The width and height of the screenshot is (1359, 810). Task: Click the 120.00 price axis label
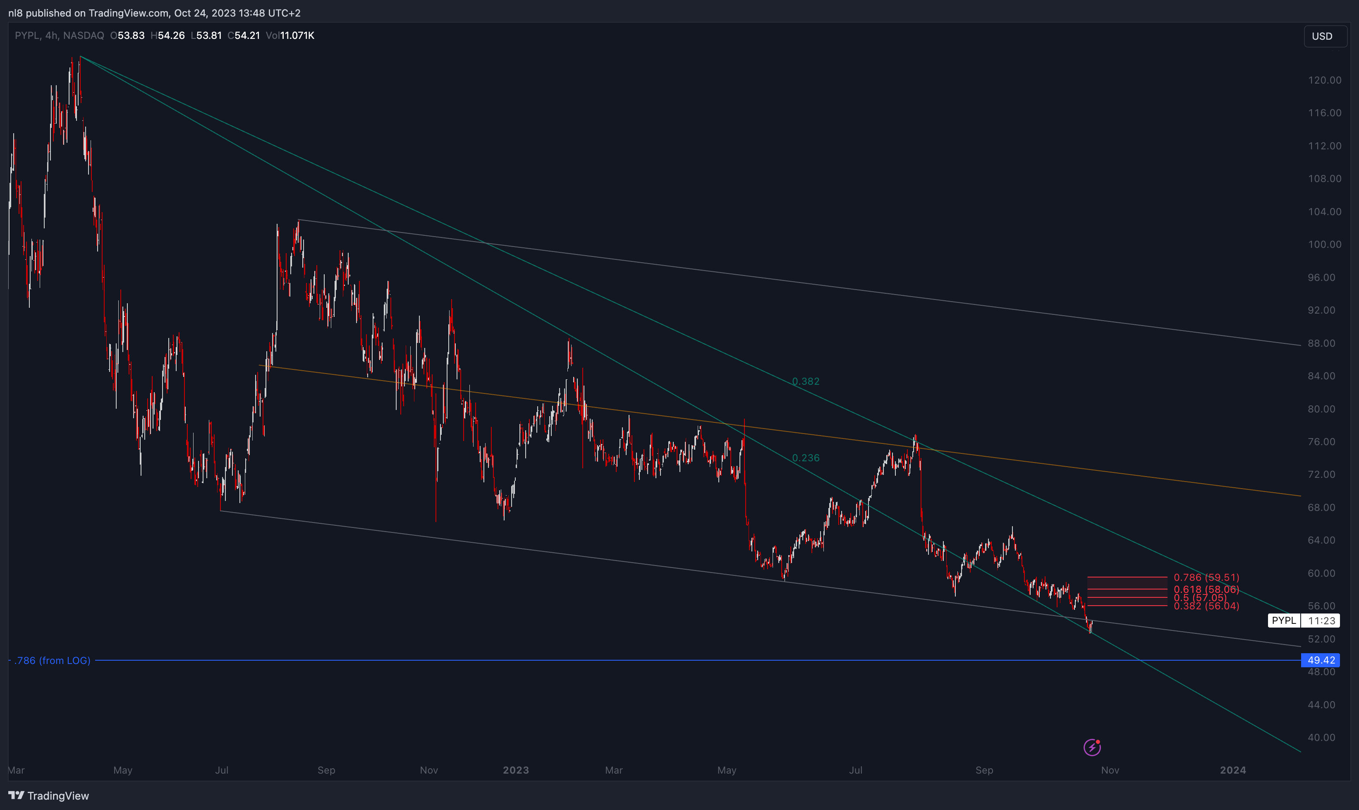coord(1324,80)
